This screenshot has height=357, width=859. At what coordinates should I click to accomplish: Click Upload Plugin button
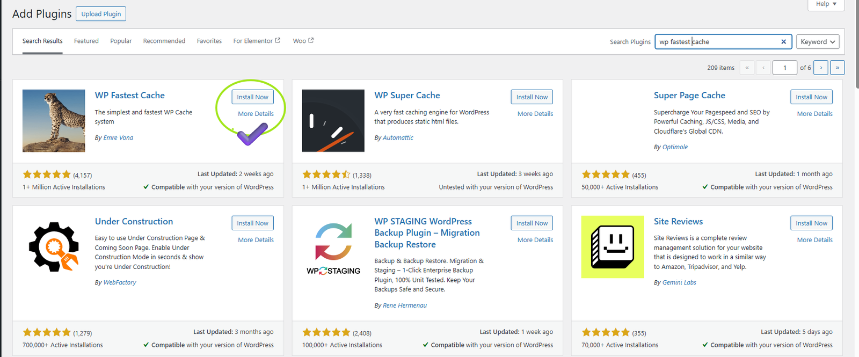(101, 14)
